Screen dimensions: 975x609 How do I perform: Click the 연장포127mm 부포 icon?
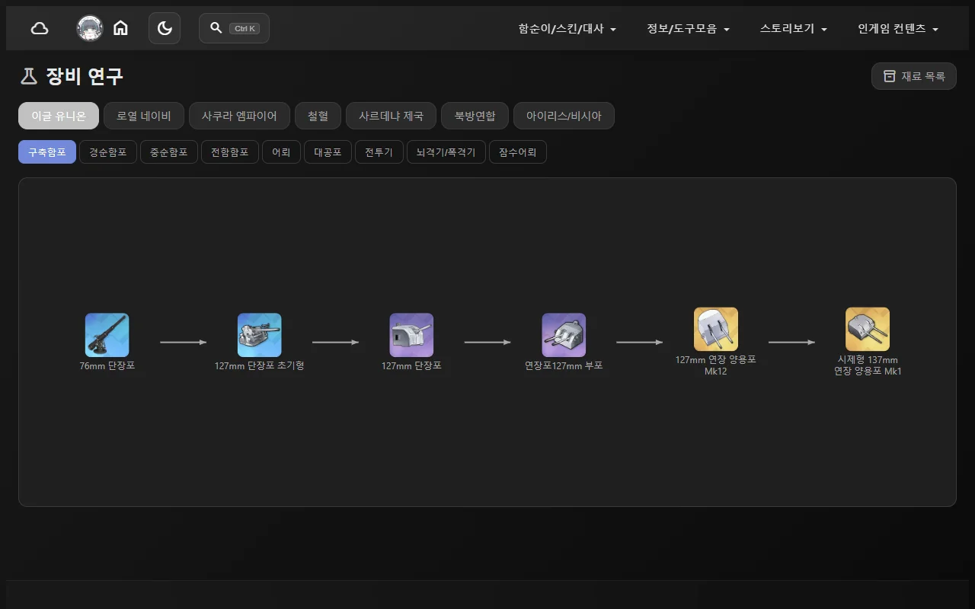click(x=564, y=335)
